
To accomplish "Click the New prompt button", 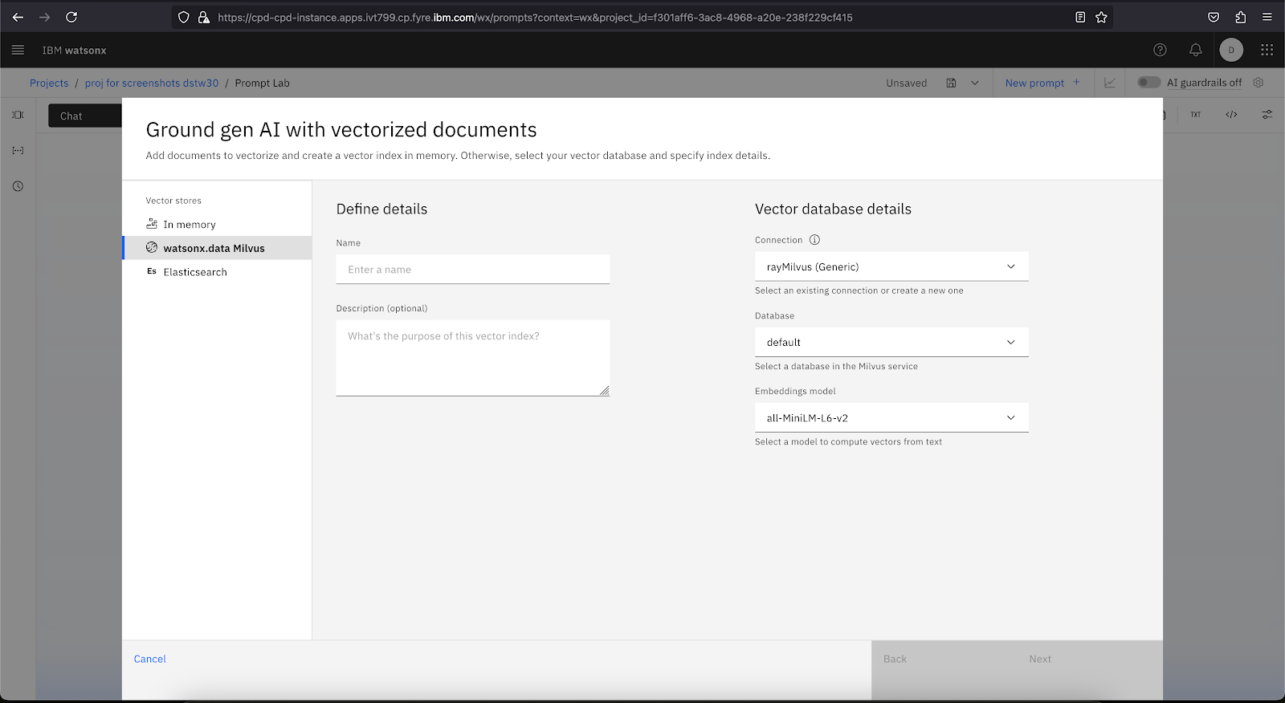I will coord(1042,83).
